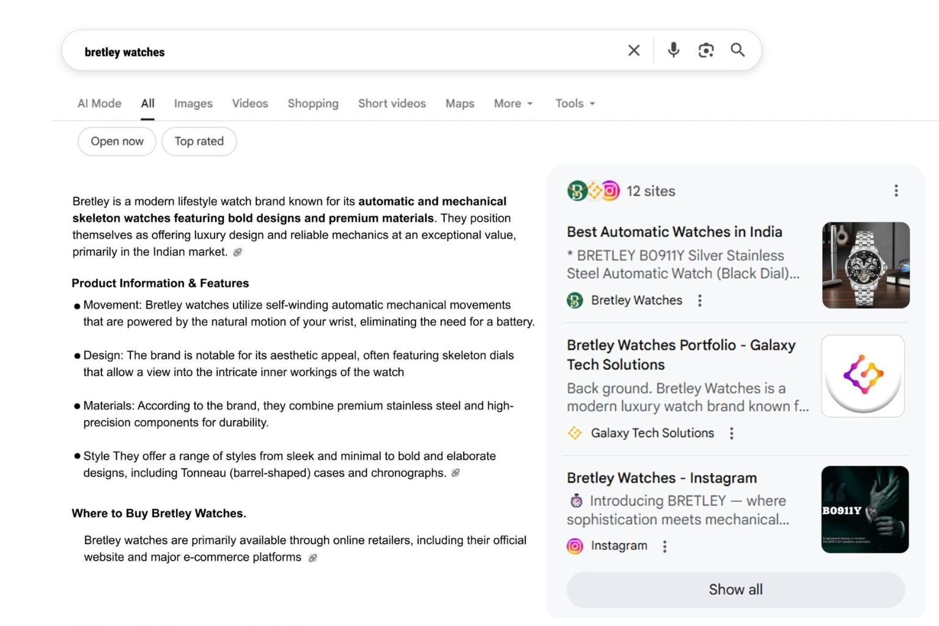Open options menu next to Instagram source
Screen dimensions: 939x626
click(x=665, y=546)
